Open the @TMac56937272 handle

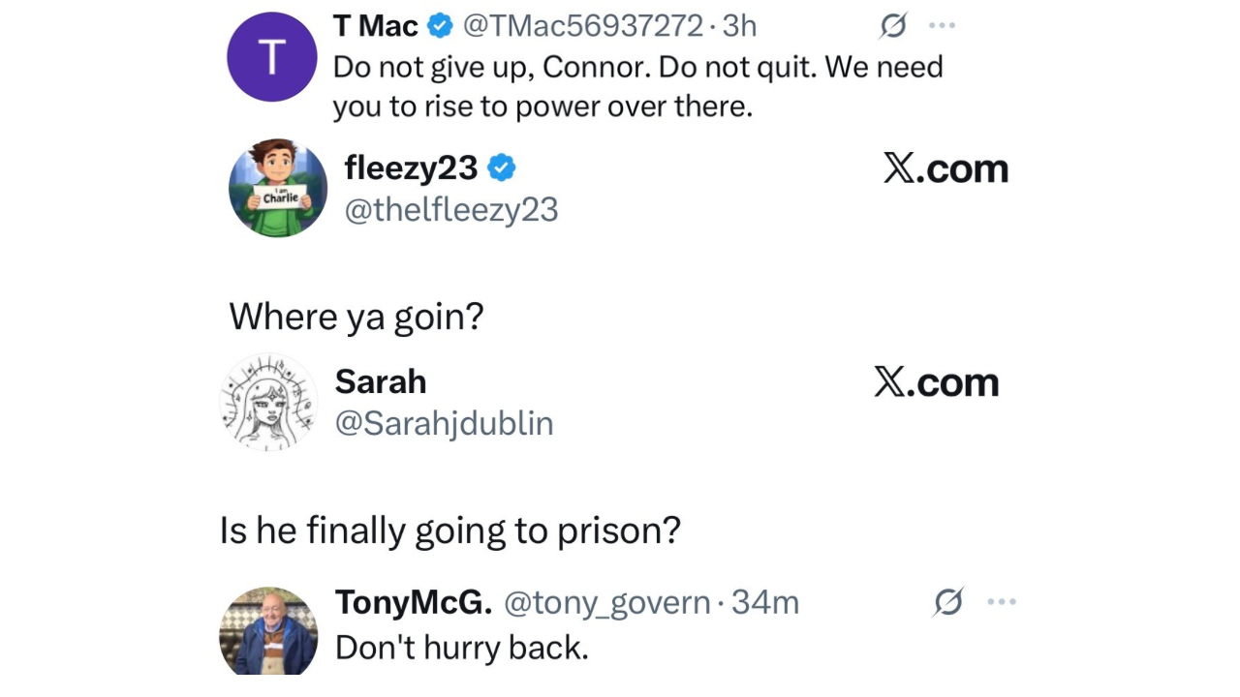[583, 26]
